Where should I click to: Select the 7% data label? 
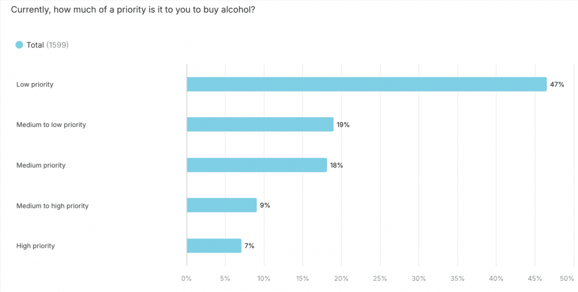249,246
